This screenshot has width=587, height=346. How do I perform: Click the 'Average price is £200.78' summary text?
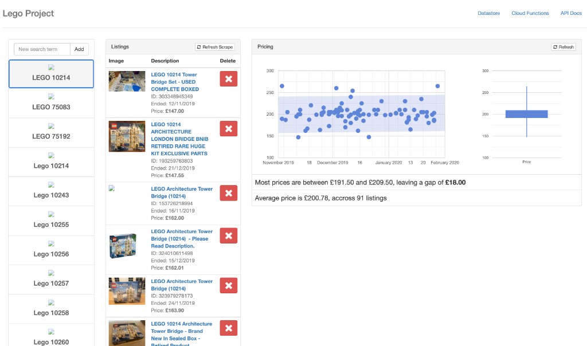[x=321, y=198]
